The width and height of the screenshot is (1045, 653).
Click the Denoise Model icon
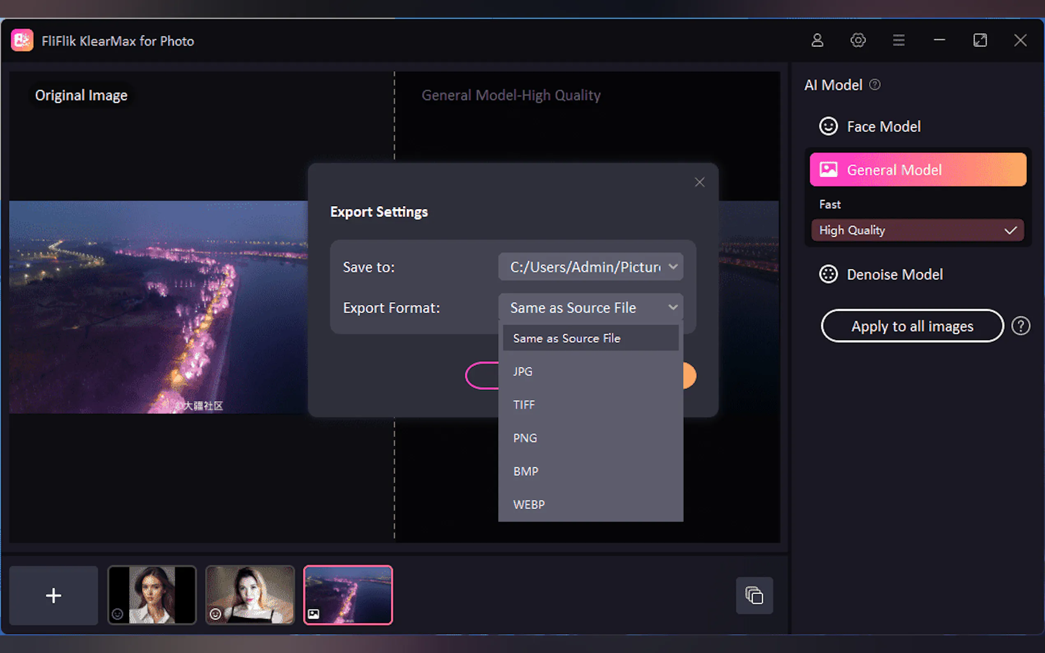[828, 274]
